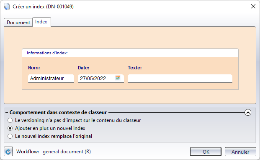This screenshot has width=260, height=160.
Task: Click the minus sign before Comportement heading
Action: (7, 112)
